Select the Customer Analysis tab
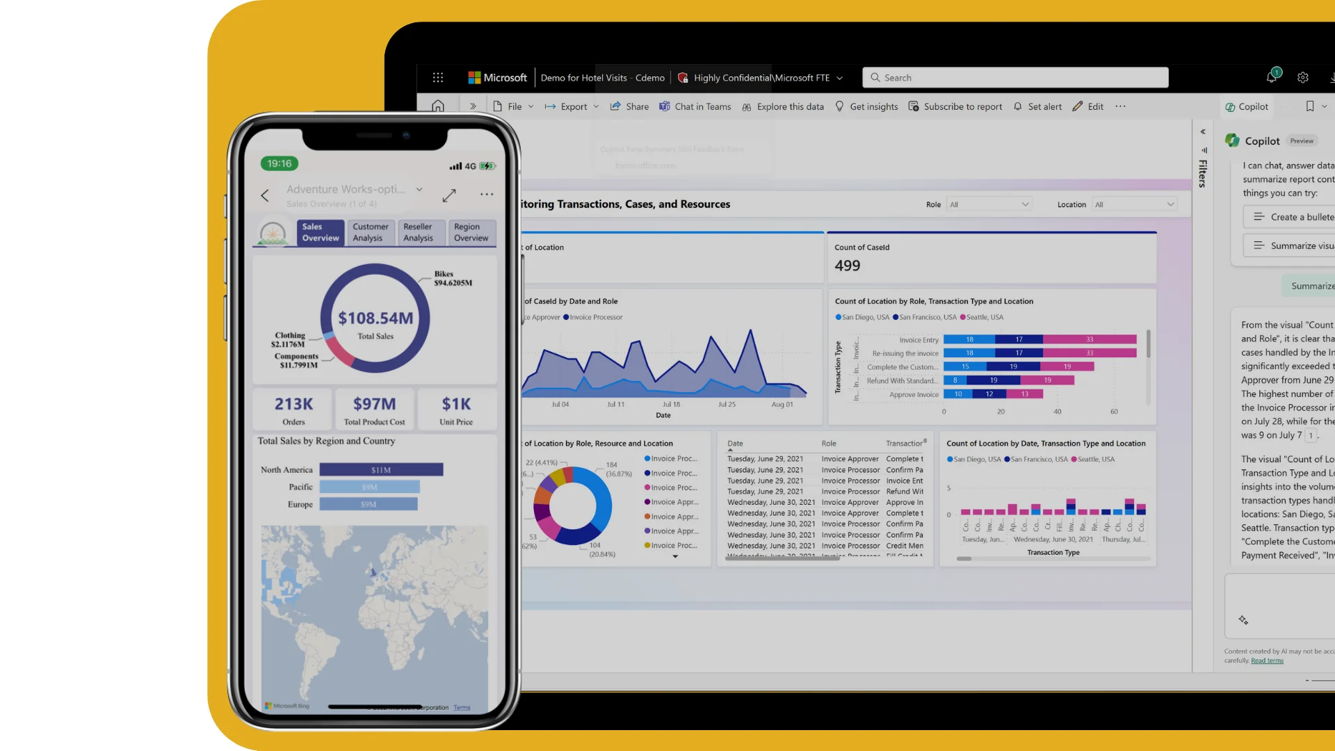 pyautogui.click(x=369, y=232)
